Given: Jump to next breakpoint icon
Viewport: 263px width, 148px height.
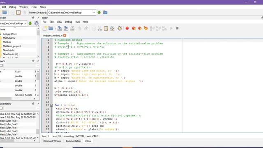Looking at the screenshot, I should pos(134,28).
